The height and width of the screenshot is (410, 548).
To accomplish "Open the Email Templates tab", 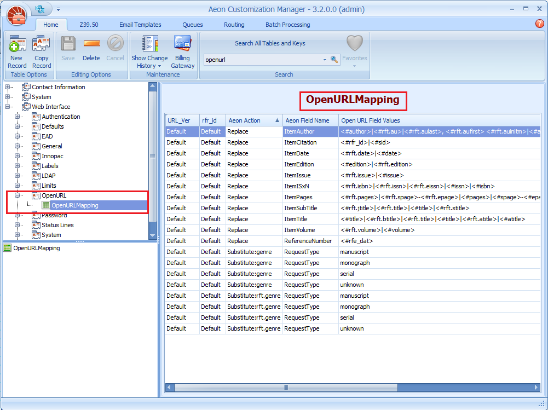I will click(140, 25).
